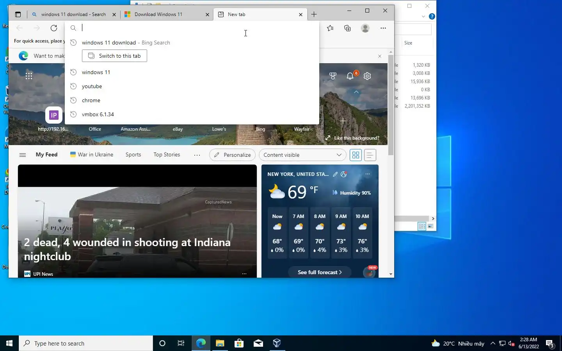562x351 pixels.
Task: Click Switch to this tab button
Action: coord(114,56)
